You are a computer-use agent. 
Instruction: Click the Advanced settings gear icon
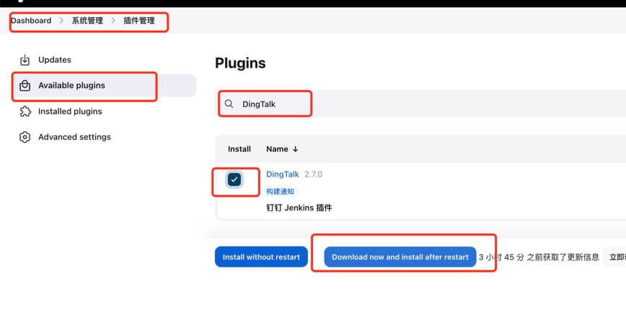(x=25, y=137)
